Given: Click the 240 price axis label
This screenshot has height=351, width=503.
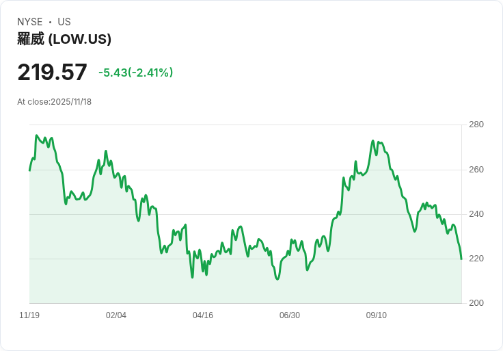Looking at the screenshot, I should pos(476,214).
